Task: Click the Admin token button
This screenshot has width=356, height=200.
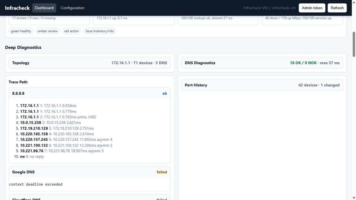Action: point(312,8)
